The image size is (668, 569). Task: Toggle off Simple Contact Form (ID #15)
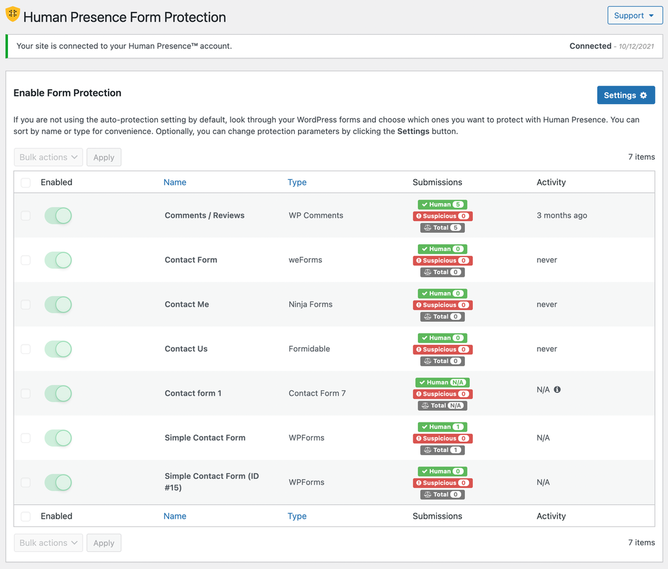pos(58,482)
